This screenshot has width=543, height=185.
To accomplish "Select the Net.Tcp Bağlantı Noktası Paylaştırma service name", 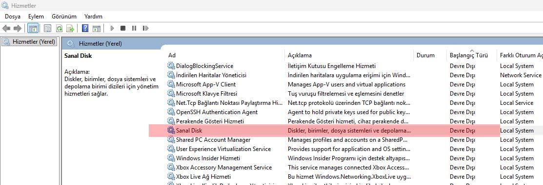I will coord(229,102).
